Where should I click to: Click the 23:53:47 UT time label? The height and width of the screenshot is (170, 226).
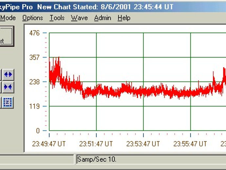coord(143,144)
